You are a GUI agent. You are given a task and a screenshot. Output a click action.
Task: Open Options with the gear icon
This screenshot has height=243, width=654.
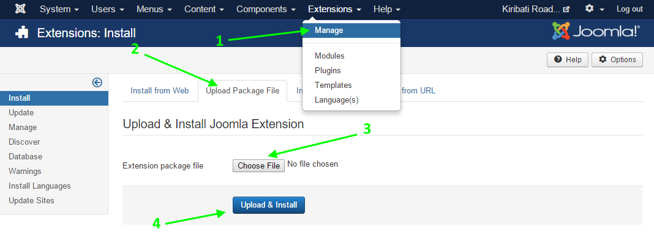(x=617, y=60)
